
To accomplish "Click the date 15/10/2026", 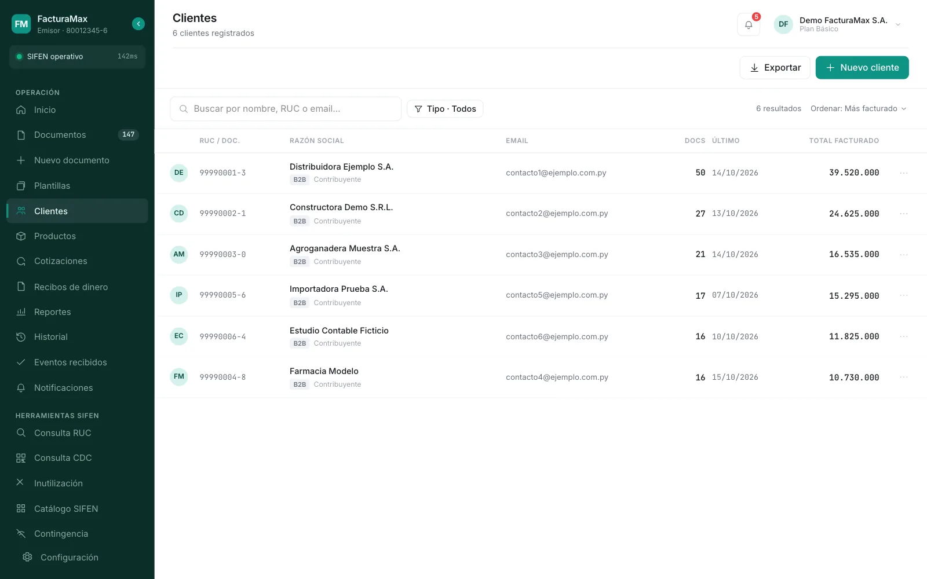I will [735, 378].
